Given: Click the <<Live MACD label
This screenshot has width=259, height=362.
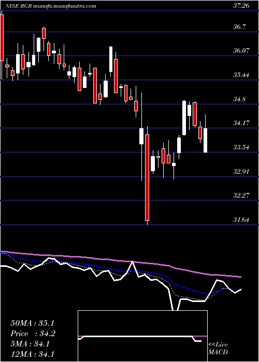Looking at the screenshot, I should pyautogui.click(x=218, y=349).
